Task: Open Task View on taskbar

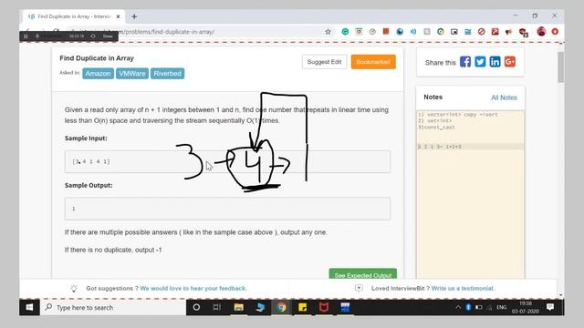Action: [217, 308]
